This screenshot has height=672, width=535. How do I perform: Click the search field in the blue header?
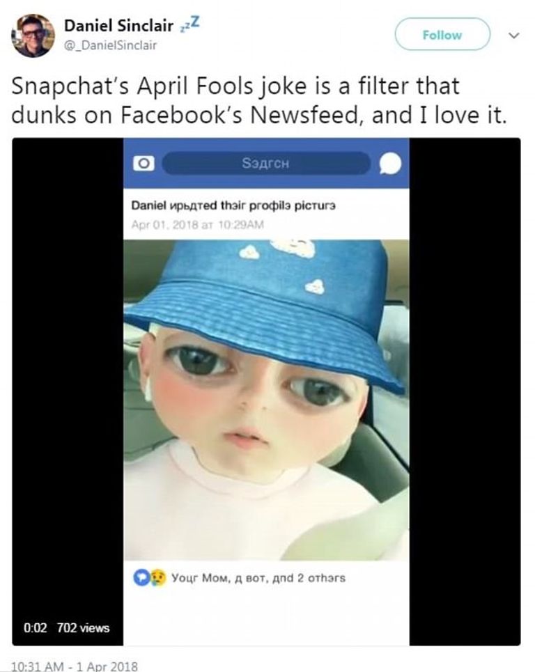tap(265, 164)
